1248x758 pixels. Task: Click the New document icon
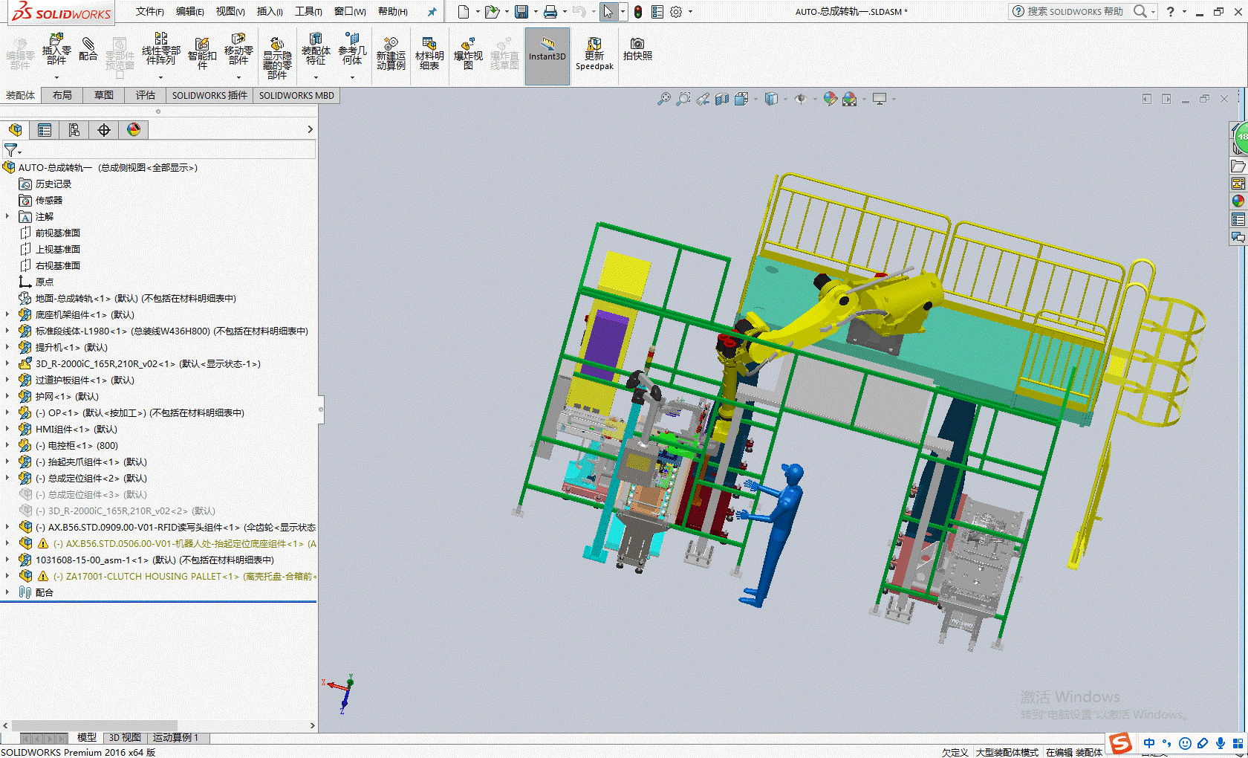click(464, 11)
